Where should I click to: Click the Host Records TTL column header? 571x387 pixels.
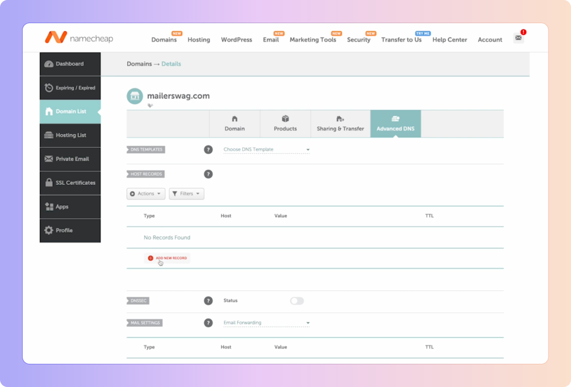pyautogui.click(x=429, y=216)
